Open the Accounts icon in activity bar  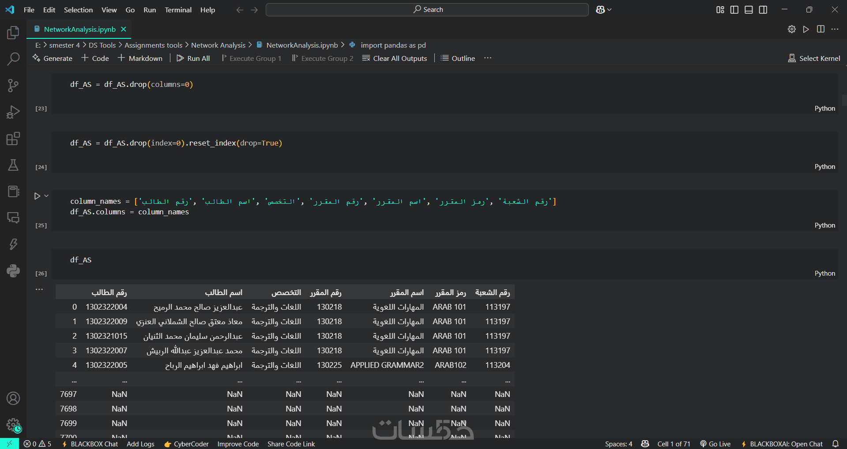[x=13, y=398]
